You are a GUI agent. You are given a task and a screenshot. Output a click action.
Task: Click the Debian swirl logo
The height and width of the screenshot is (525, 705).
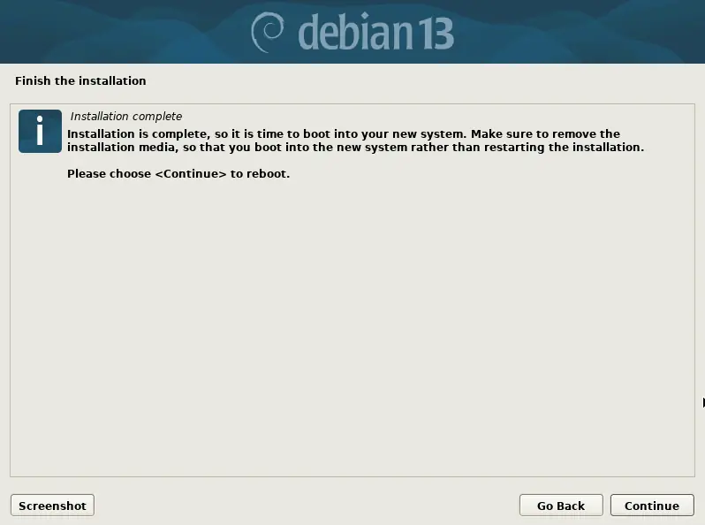(267, 32)
